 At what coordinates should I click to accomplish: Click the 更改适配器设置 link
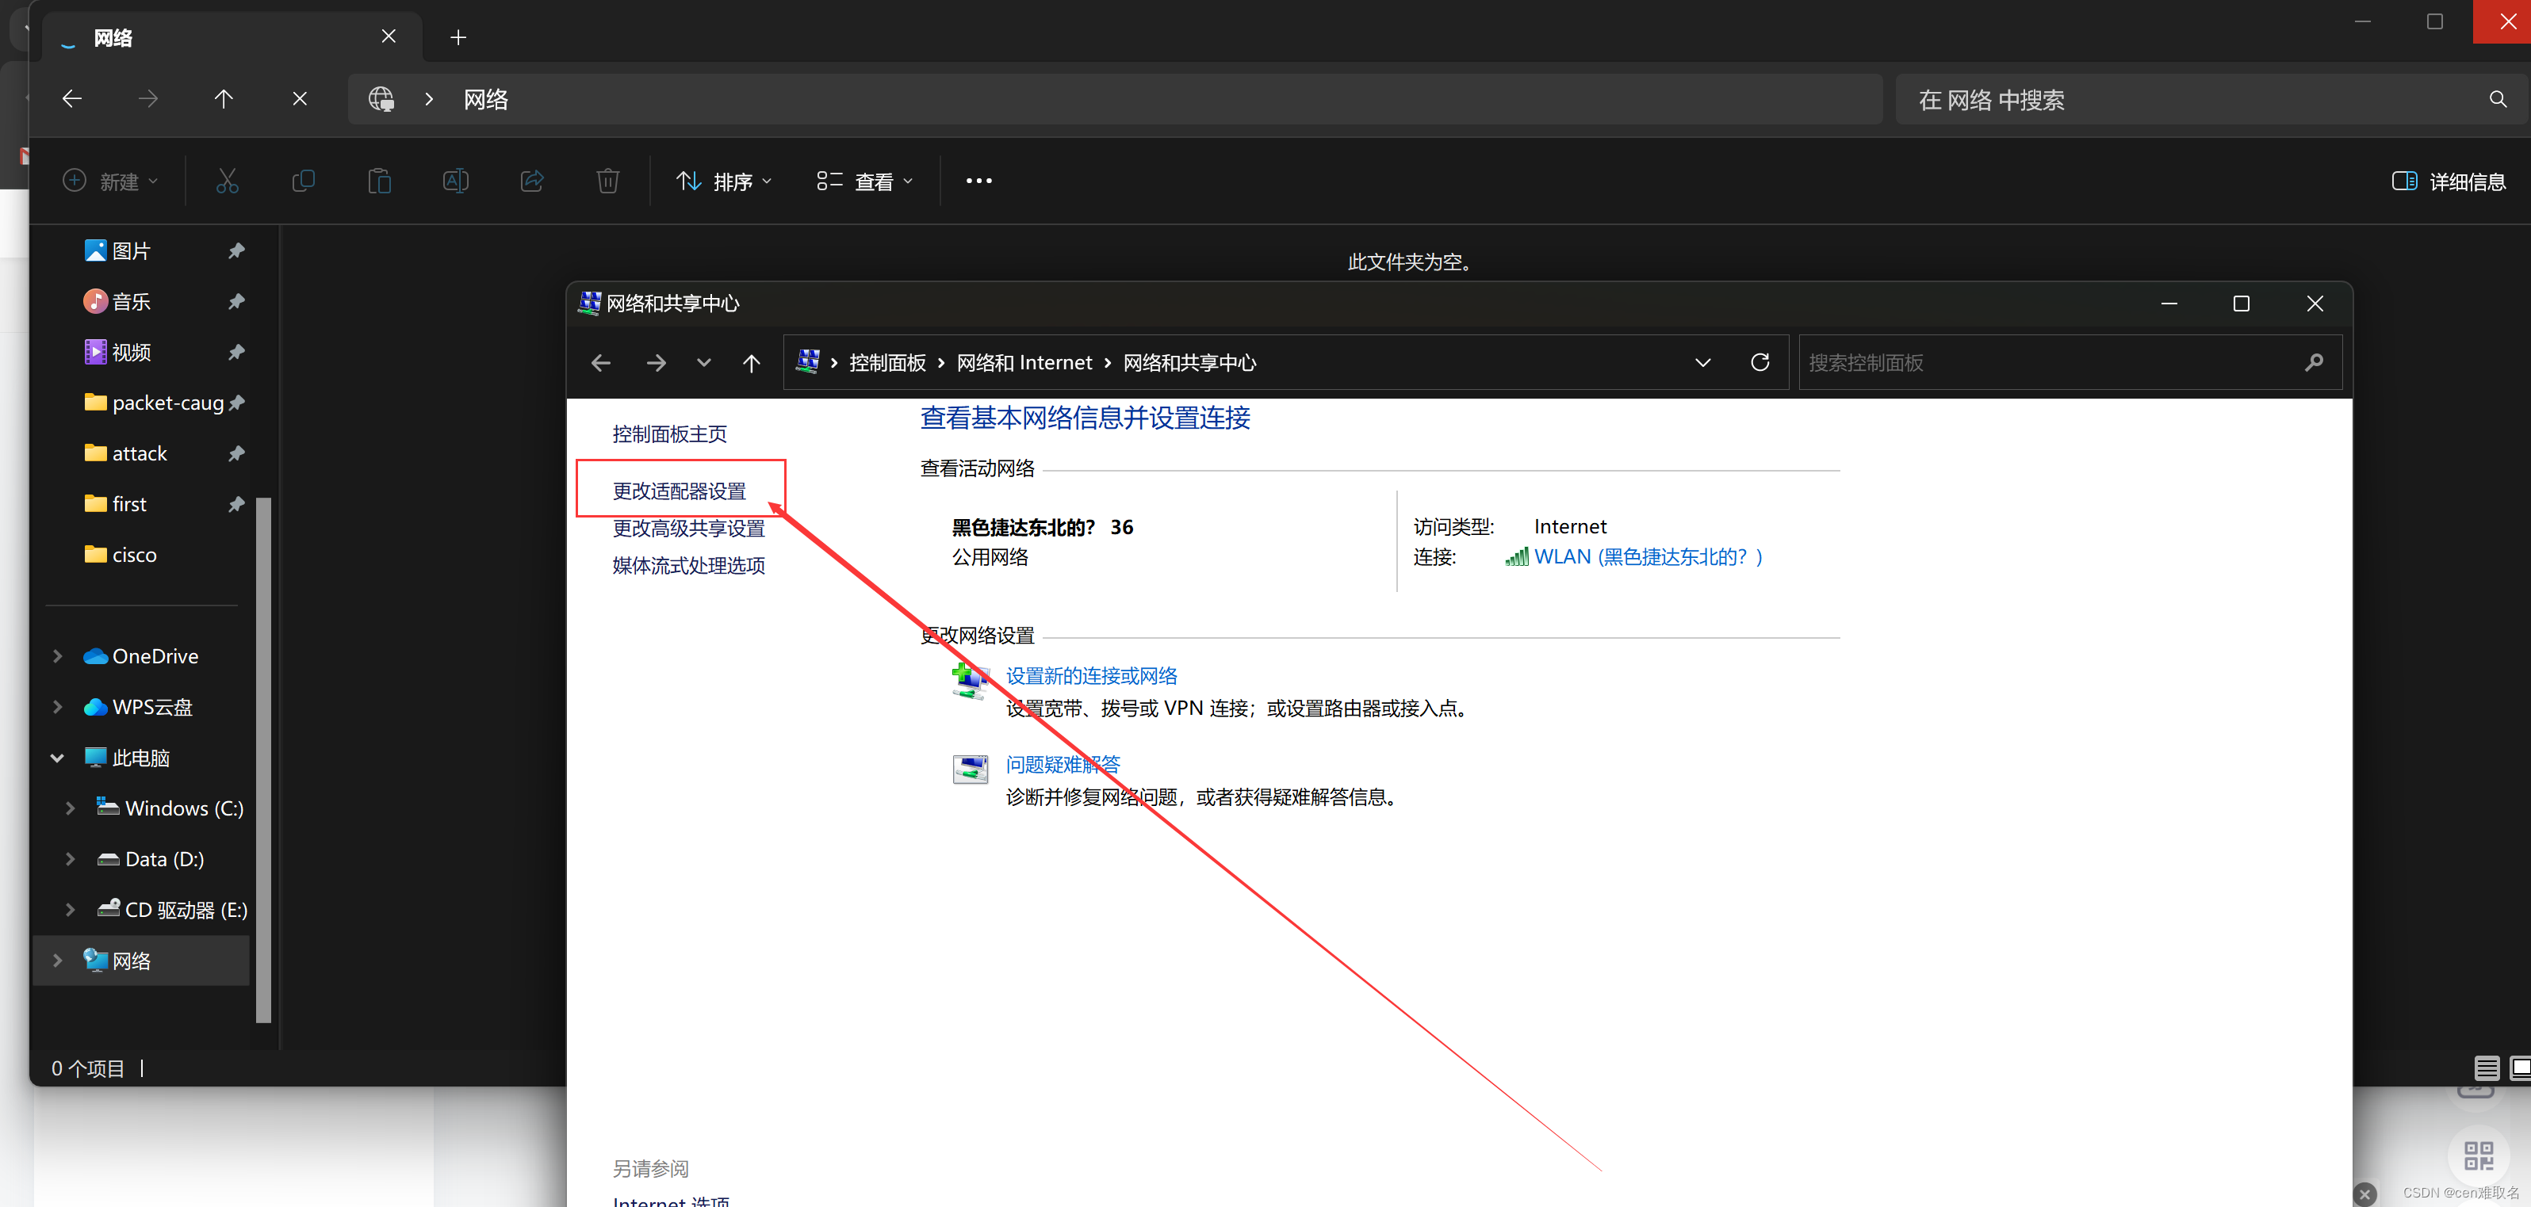679,491
